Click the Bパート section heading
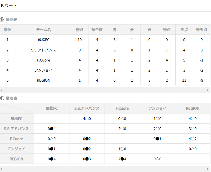The height and width of the screenshot is (172, 211). [9, 6]
